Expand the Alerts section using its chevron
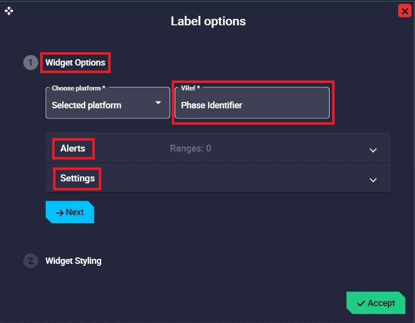Viewport: 415px width, 323px height. [x=373, y=150]
